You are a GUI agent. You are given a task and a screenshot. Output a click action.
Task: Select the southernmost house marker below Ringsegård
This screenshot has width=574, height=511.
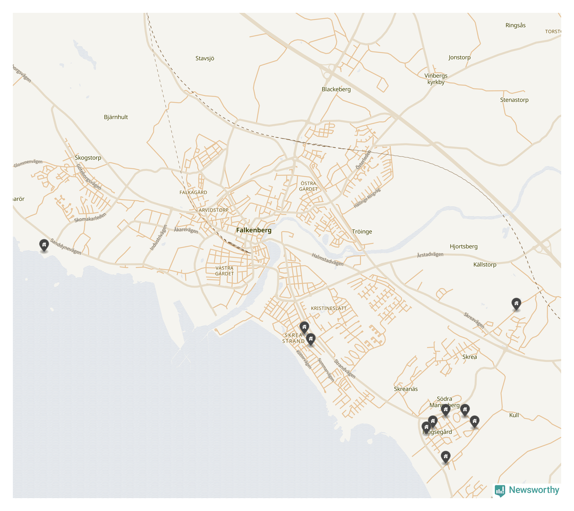click(x=446, y=457)
